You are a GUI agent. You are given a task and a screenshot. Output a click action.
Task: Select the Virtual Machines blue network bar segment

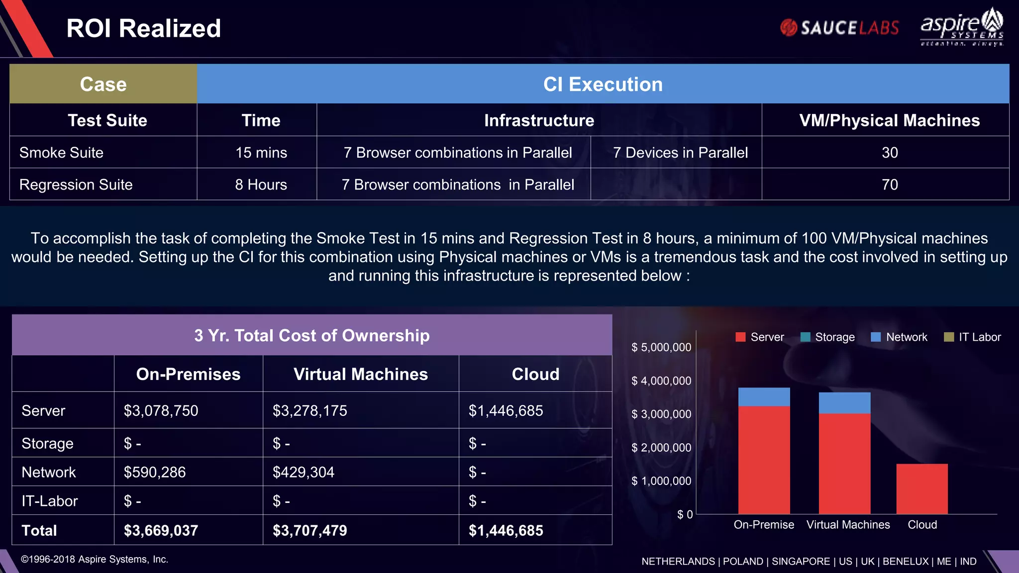point(844,403)
